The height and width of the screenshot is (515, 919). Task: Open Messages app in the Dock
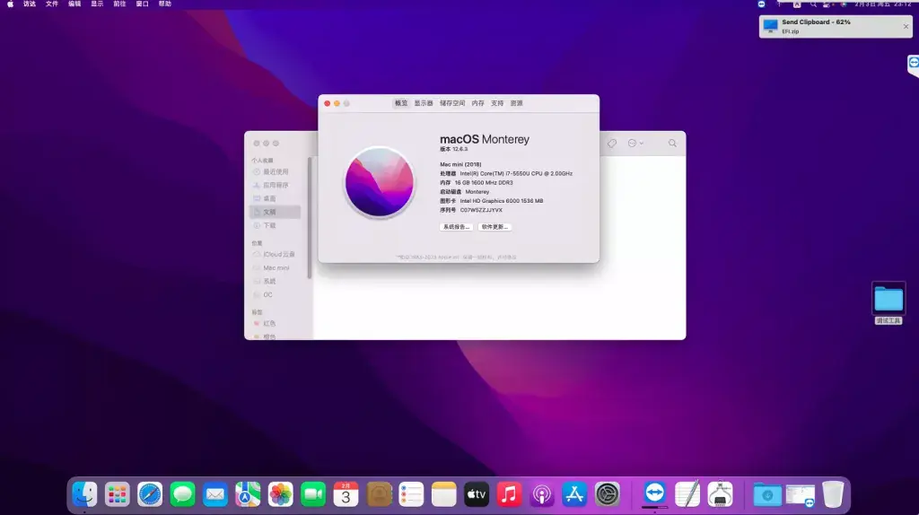[x=183, y=494]
